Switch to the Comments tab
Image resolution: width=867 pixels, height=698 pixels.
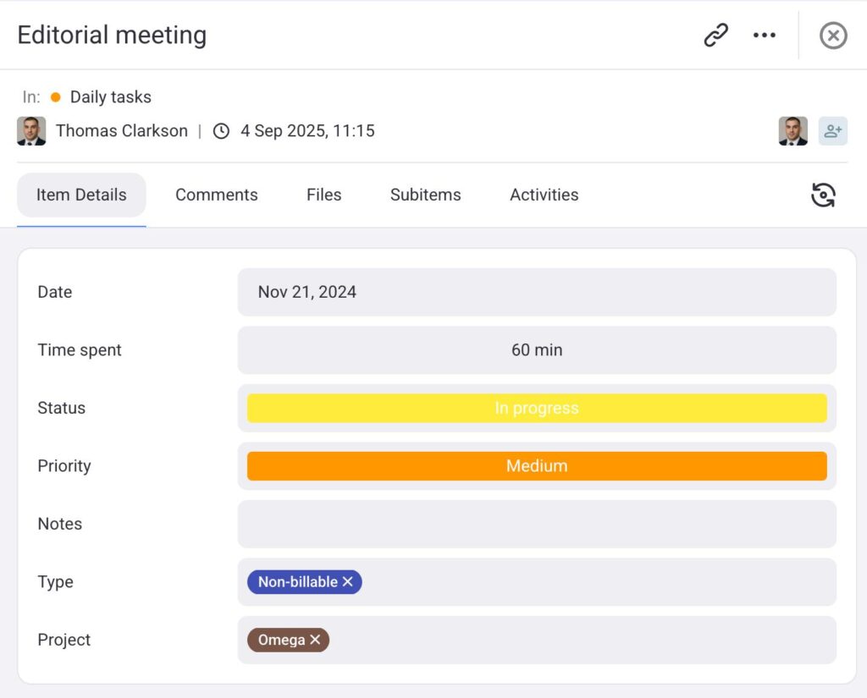point(216,195)
